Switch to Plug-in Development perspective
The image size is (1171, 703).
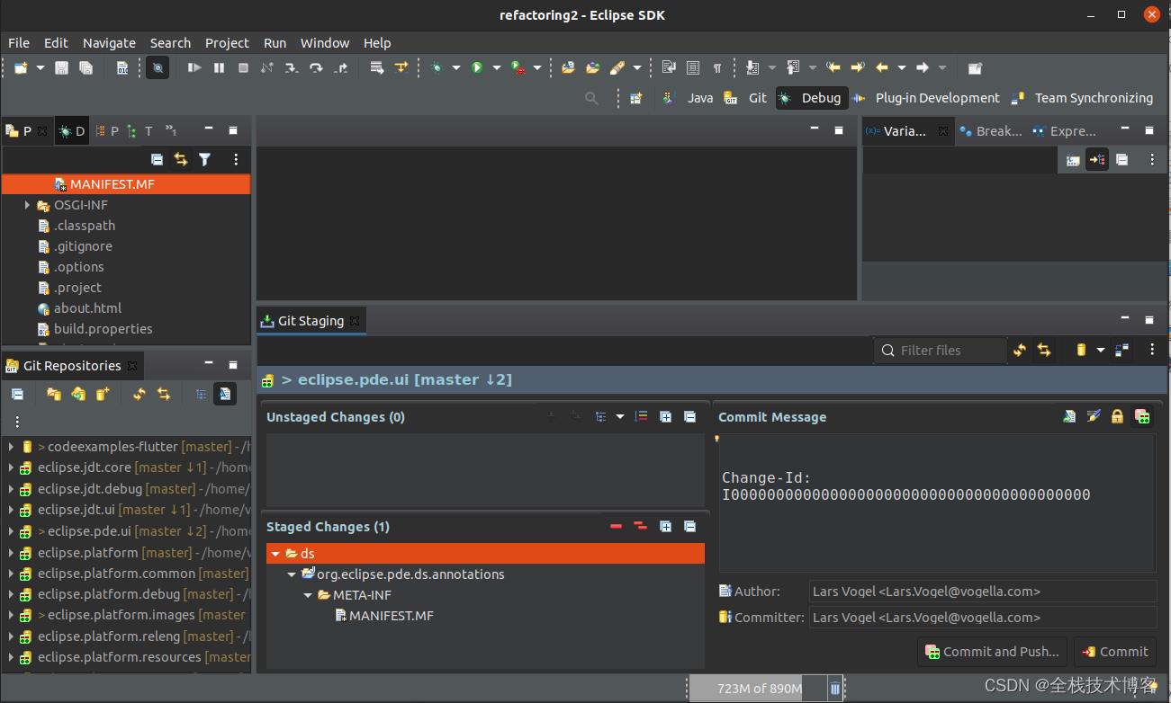pyautogui.click(x=926, y=98)
